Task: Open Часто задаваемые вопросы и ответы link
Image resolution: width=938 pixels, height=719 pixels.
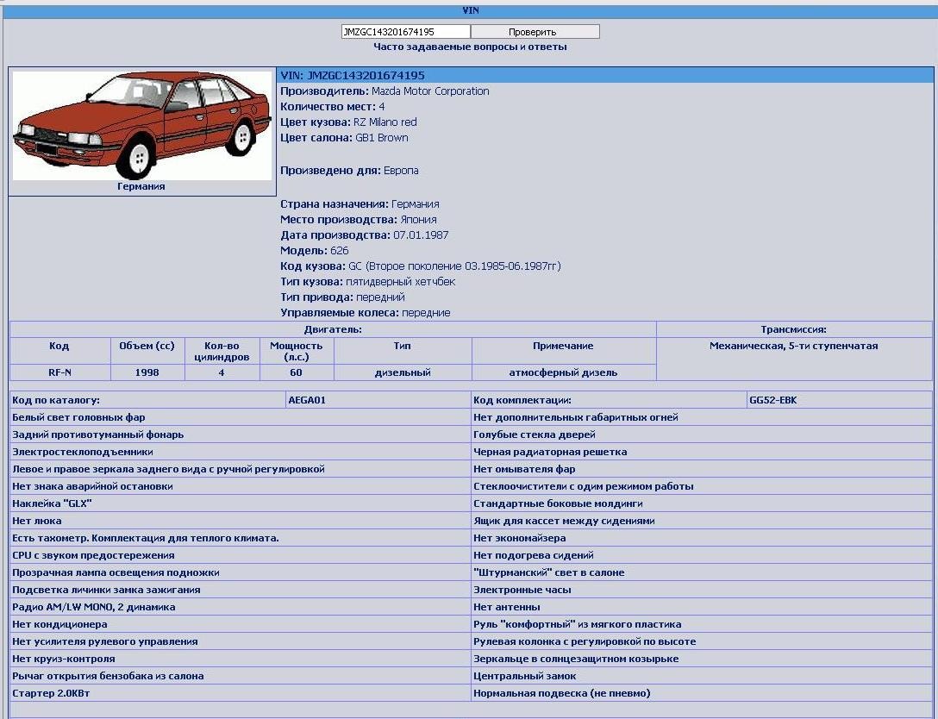Action: (470, 47)
